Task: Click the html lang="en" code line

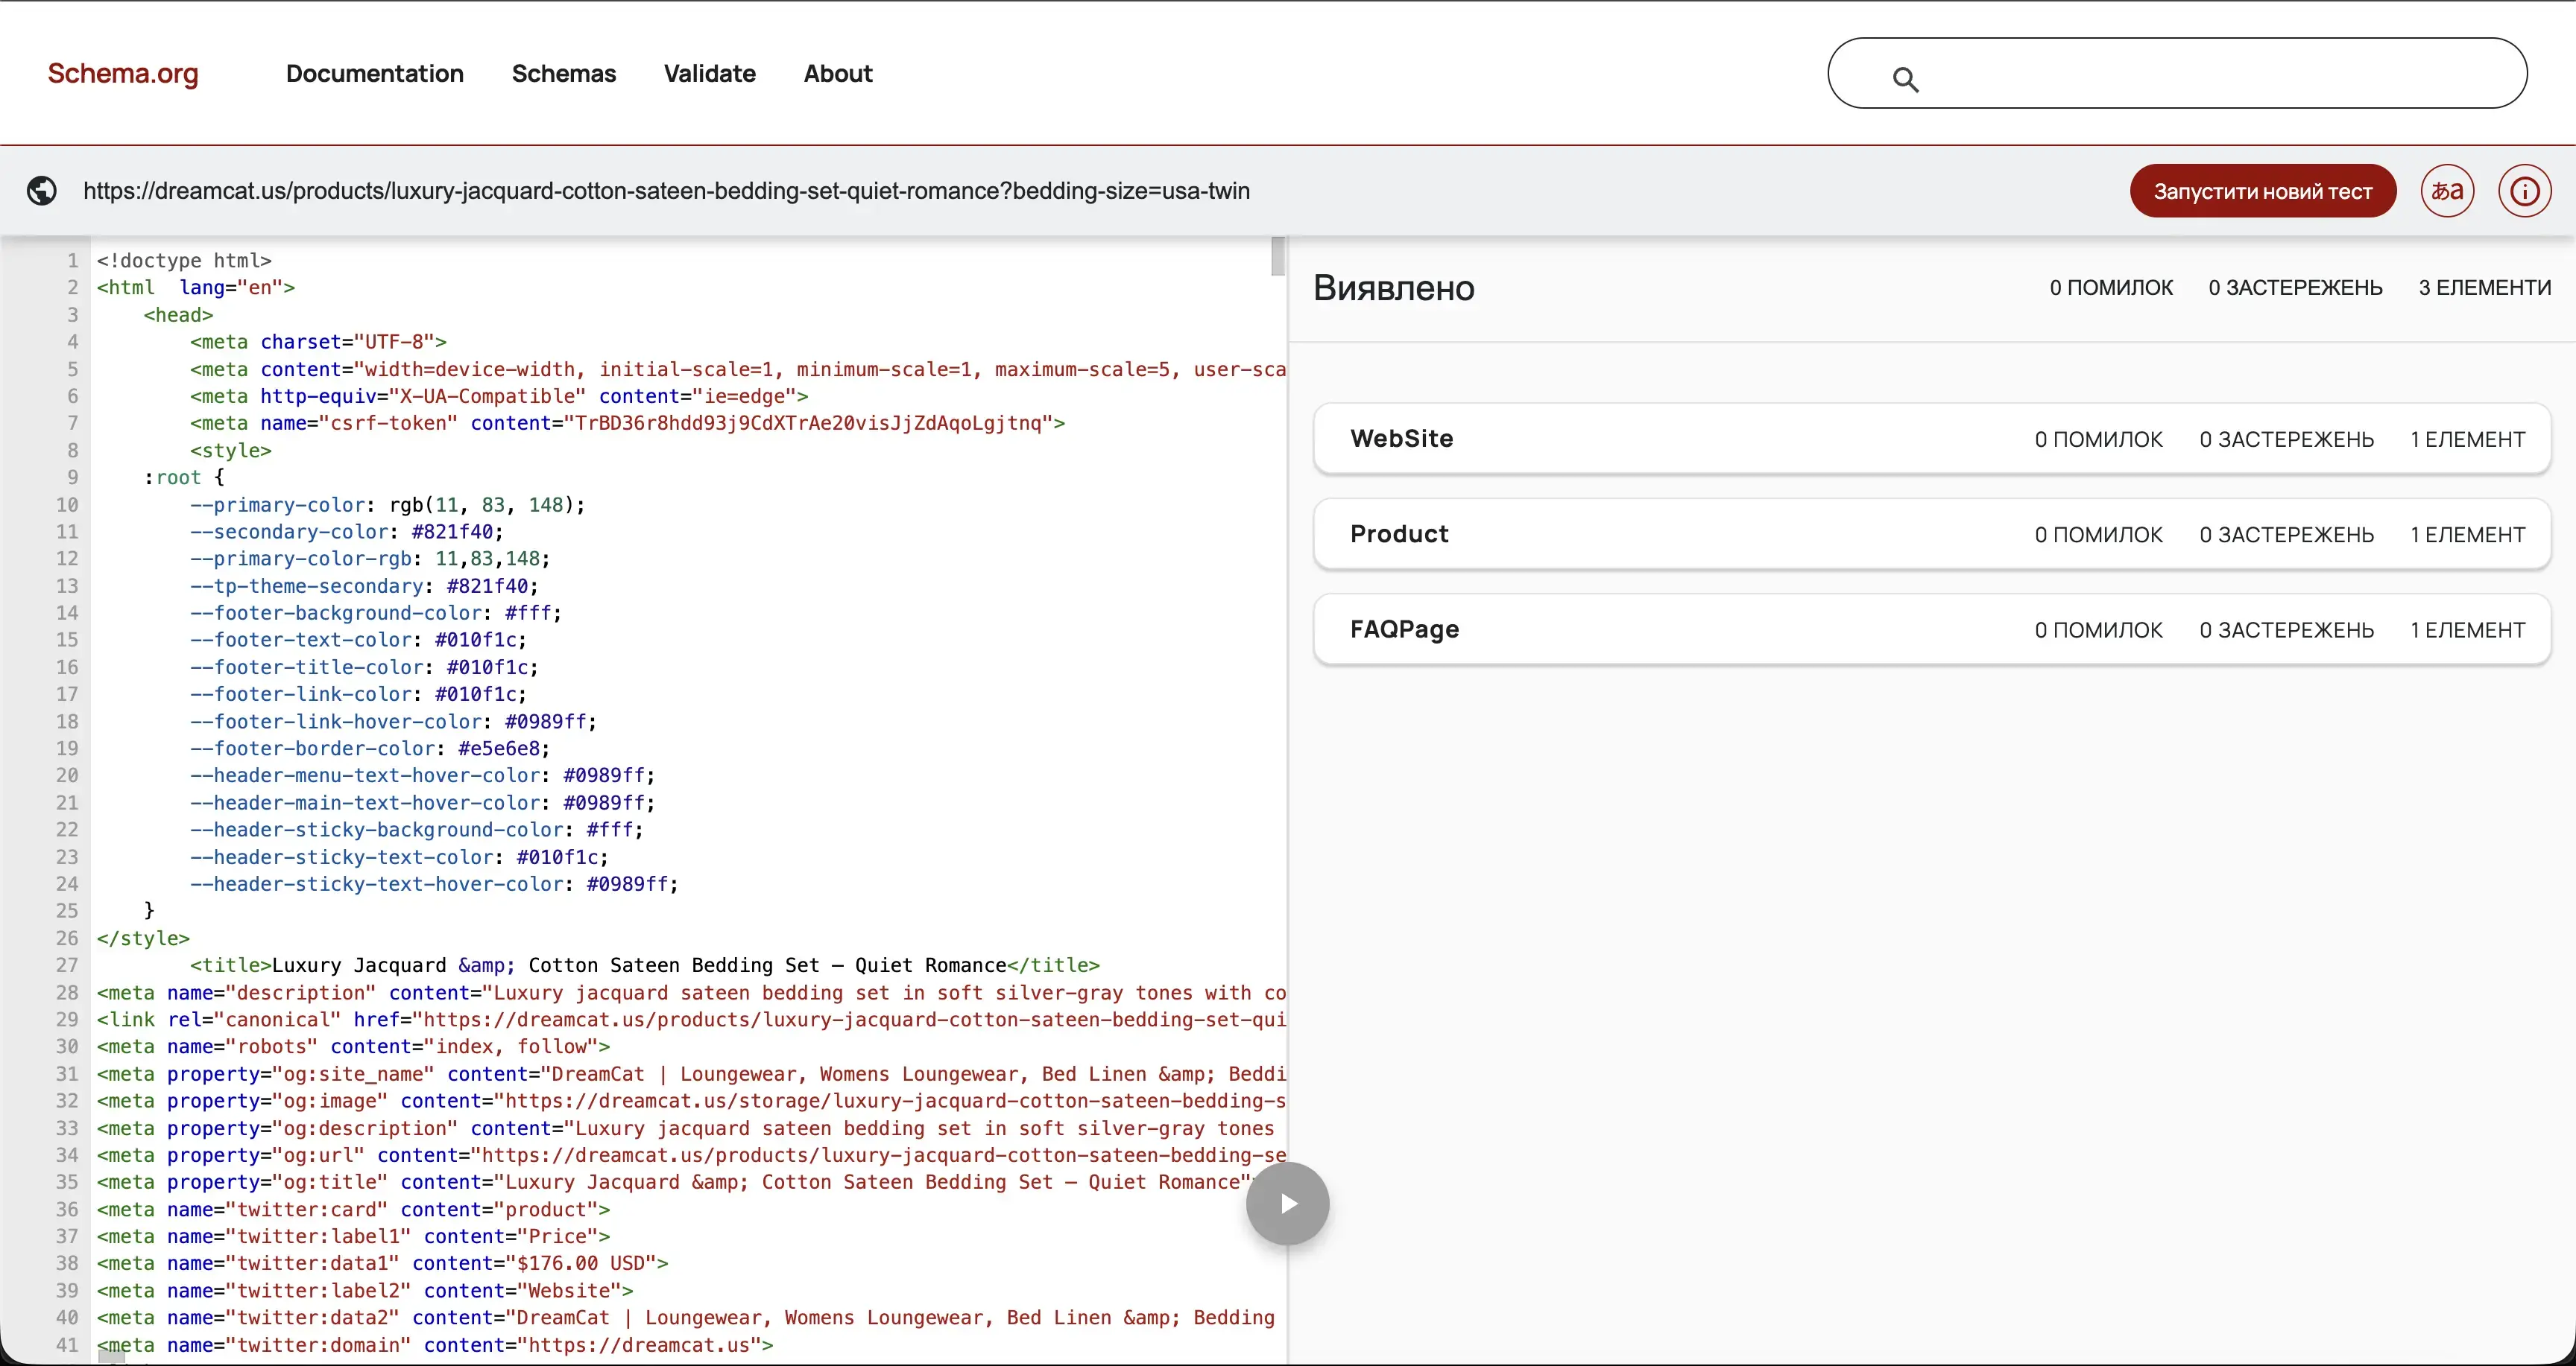Action: click(196, 288)
